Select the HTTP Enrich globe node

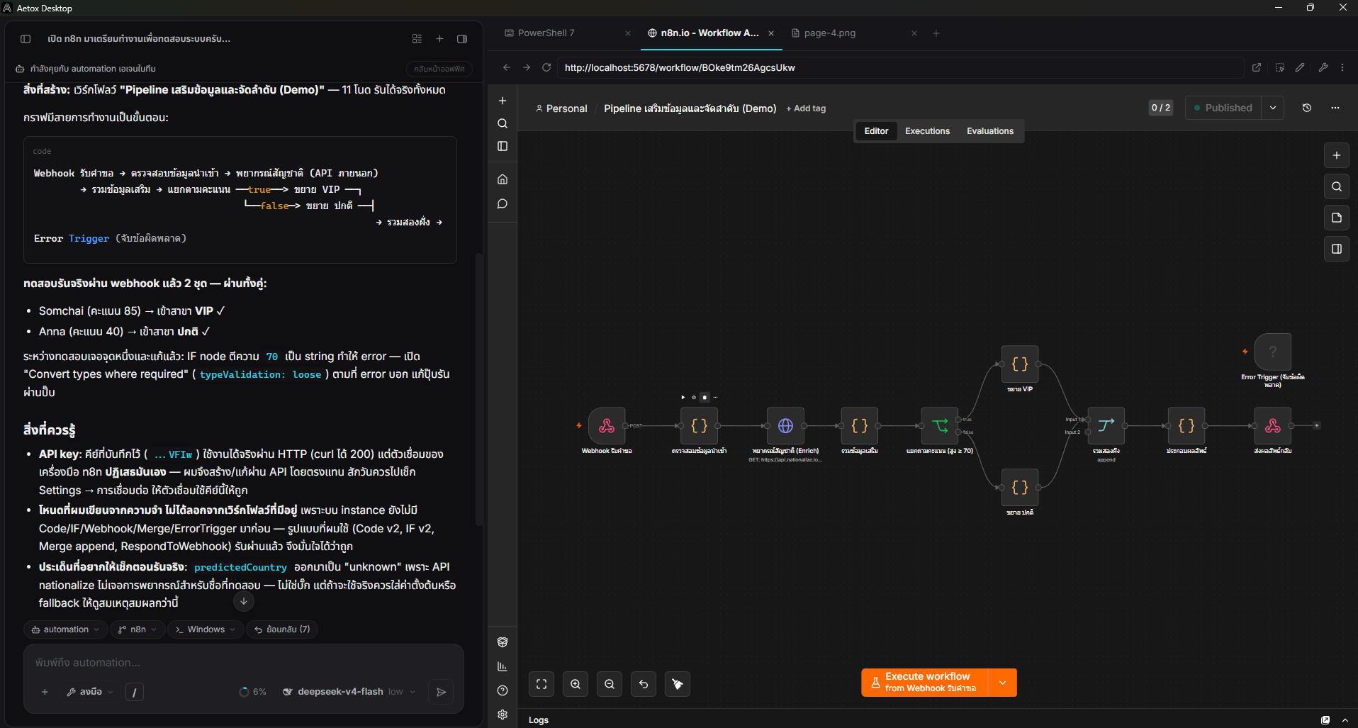click(785, 425)
